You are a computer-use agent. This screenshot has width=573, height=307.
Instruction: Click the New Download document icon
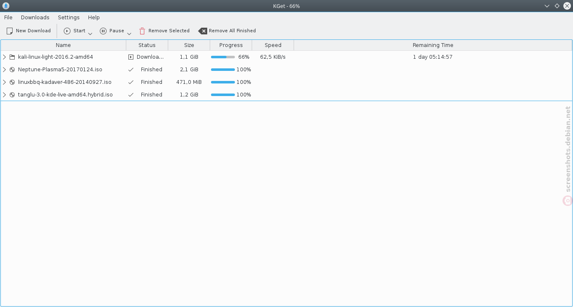(10, 31)
